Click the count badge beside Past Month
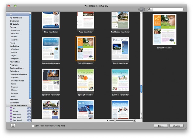Viewport: 193px width, 138px height. (x=29, y=120)
